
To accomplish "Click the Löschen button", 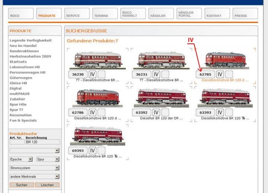I will pos(47,185).
